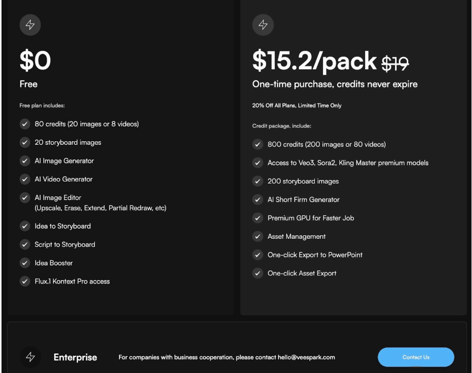Click the One-click Export to PowerPoint text

[315, 255]
